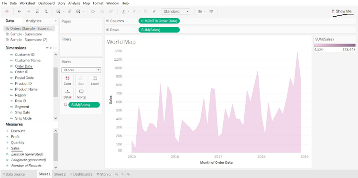Expand the Group Members dropdown arrow

tap(140, 11)
